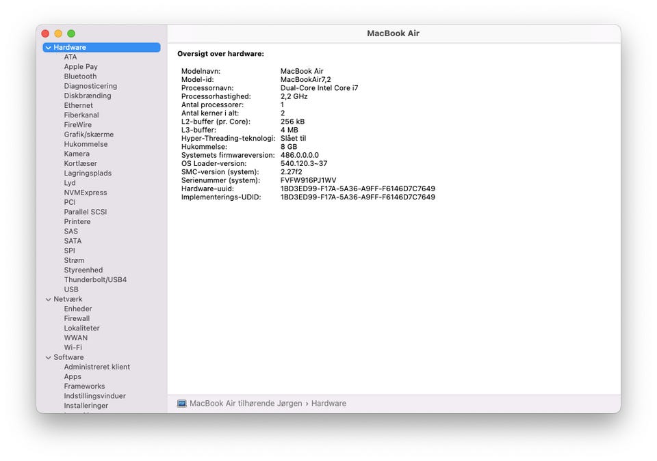Click the MacBook Air computer icon in path bar
Image resolution: width=657 pixels, height=461 pixels.
pos(181,404)
